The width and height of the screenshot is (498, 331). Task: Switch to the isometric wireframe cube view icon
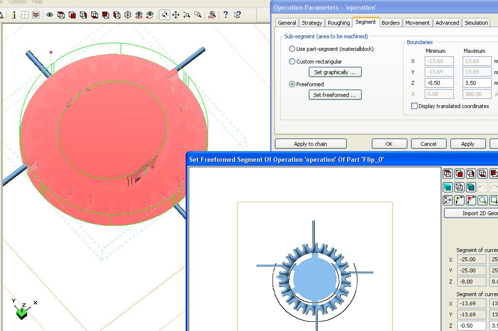coord(128,15)
